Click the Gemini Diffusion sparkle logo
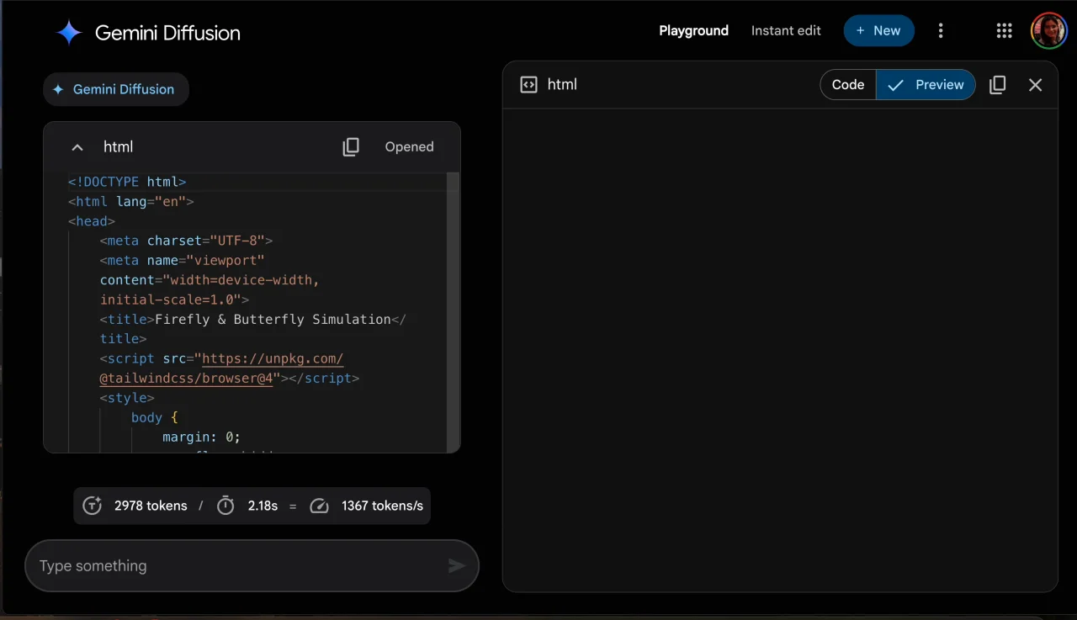This screenshot has height=620, width=1077. point(69,33)
